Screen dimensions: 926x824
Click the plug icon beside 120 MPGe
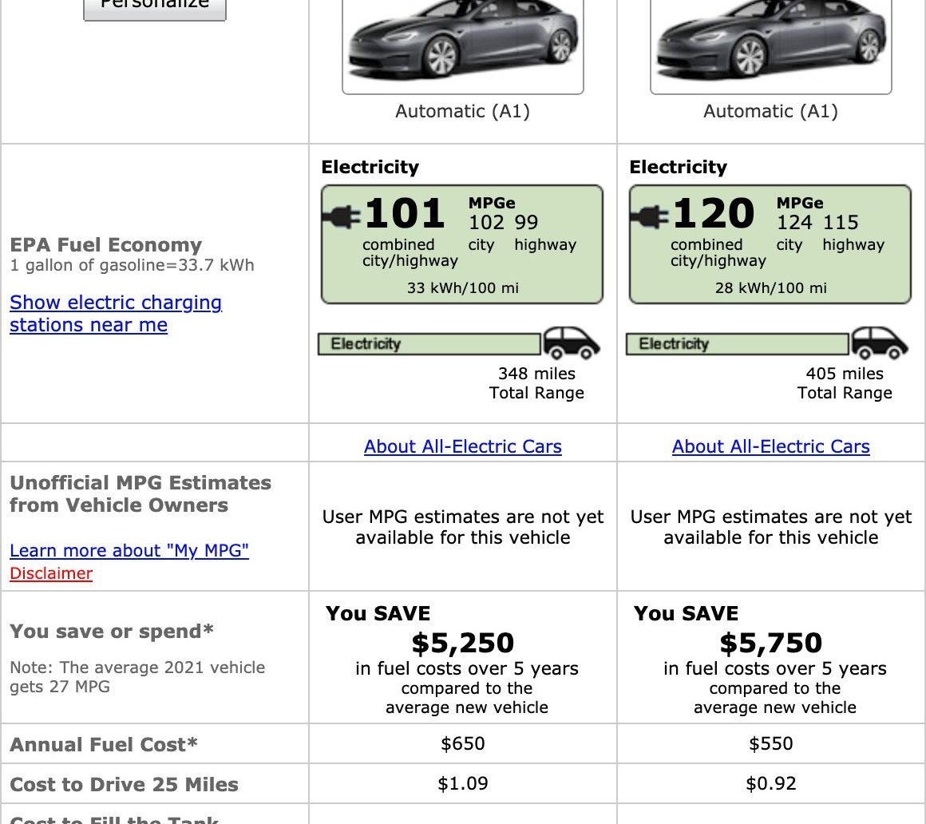pyautogui.click(x=650, y=216)
